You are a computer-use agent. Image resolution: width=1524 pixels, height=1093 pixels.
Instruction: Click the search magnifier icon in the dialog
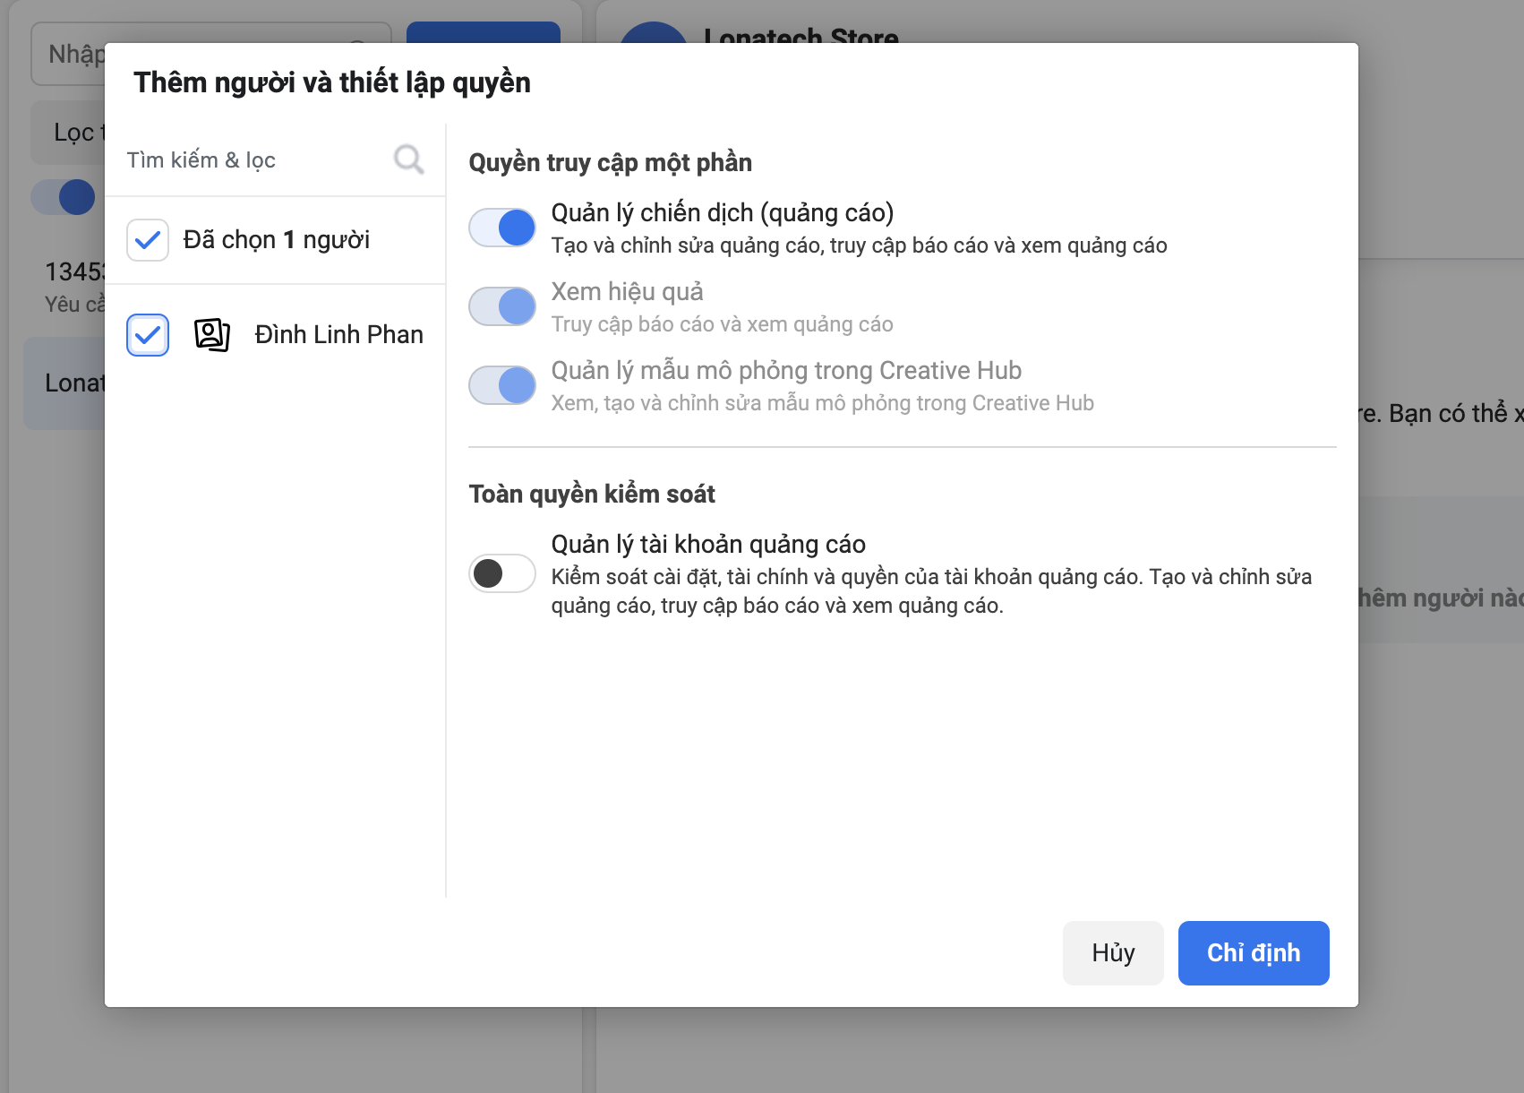(x=409, y=159)
